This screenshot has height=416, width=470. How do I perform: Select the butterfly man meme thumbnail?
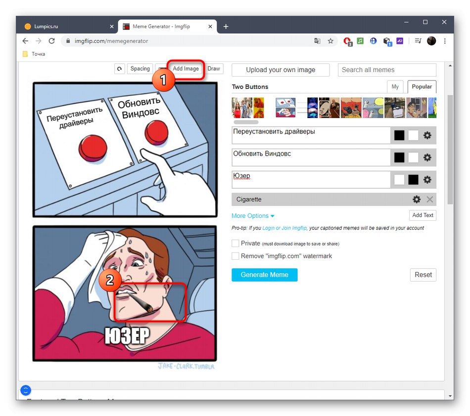click(x=417, y=108)
